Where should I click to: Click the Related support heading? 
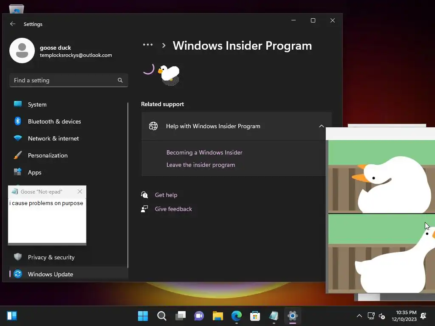tap(162, 104)
